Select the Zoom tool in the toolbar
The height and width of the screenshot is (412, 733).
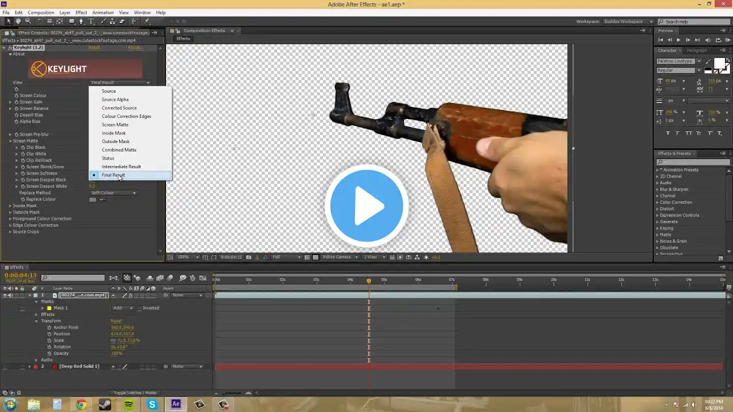(27, 21)
